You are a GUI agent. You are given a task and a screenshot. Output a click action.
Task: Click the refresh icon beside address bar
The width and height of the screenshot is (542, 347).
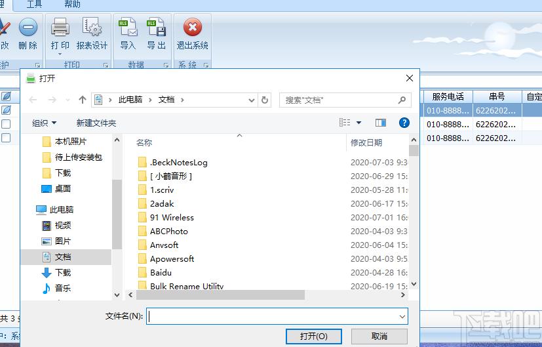[x=265, y=100]
